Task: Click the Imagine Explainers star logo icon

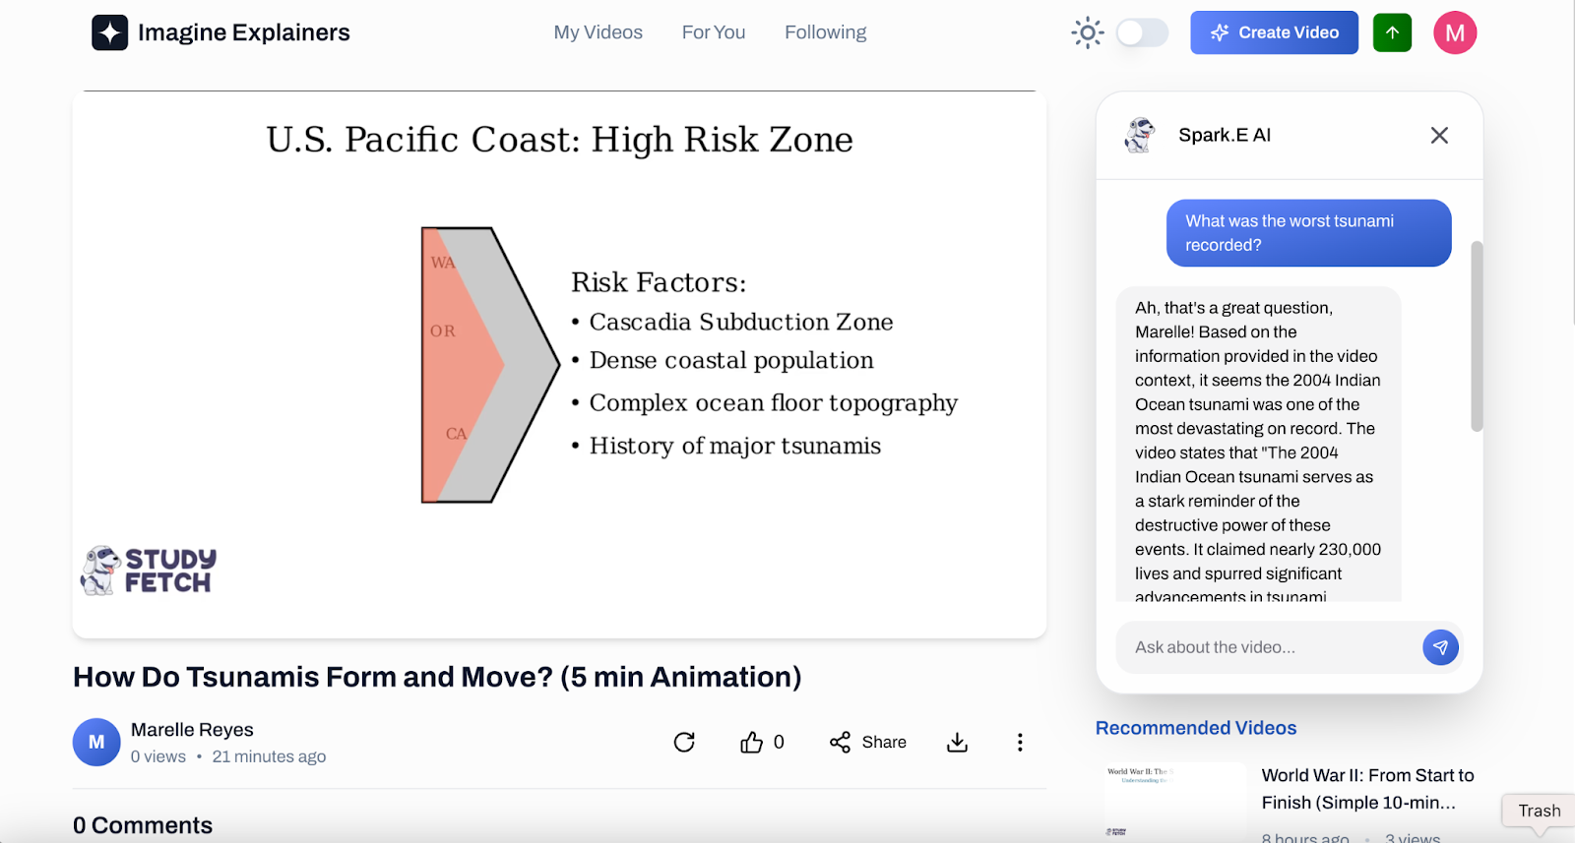Action: point(110,32)
